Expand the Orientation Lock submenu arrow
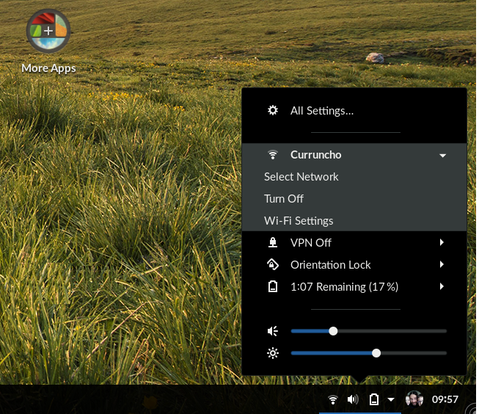Image resolution: width=479 pixels, height=414 pixels. click(x=442, y=264)
